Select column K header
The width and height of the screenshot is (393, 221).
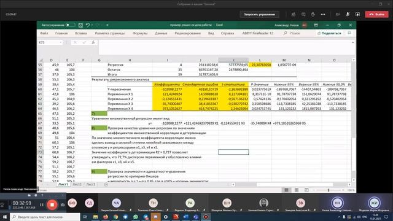(x=233, y=60)
